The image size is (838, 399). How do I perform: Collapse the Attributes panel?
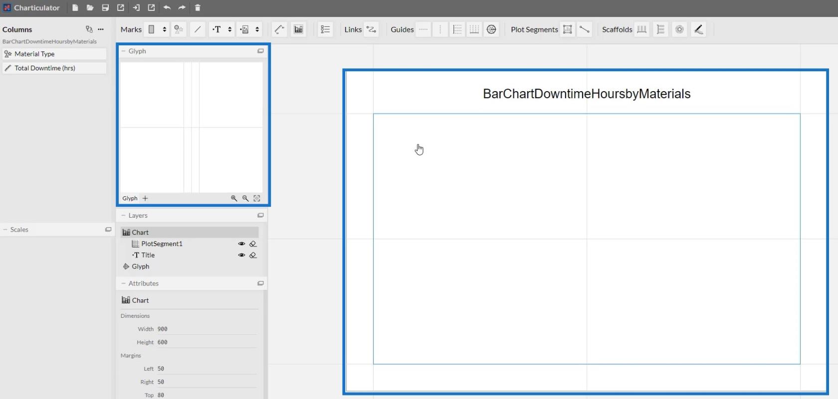[123, 283]
